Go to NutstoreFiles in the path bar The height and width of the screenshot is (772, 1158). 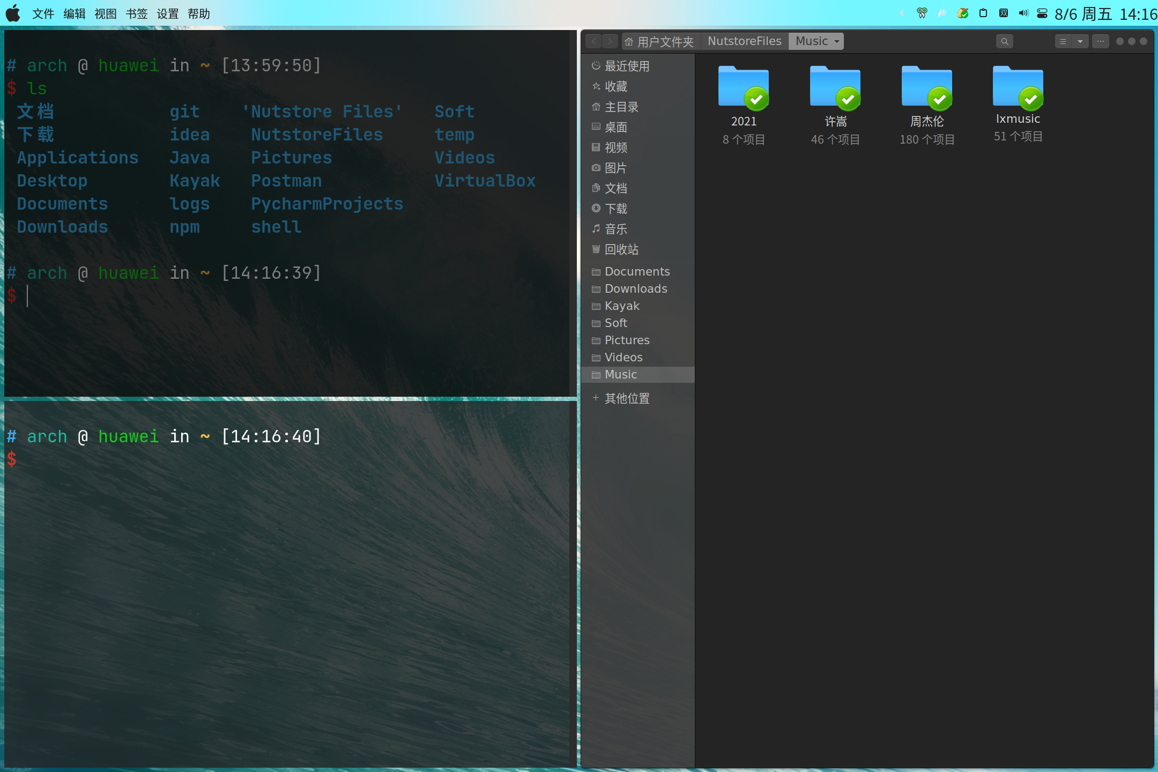click(744, 41)
